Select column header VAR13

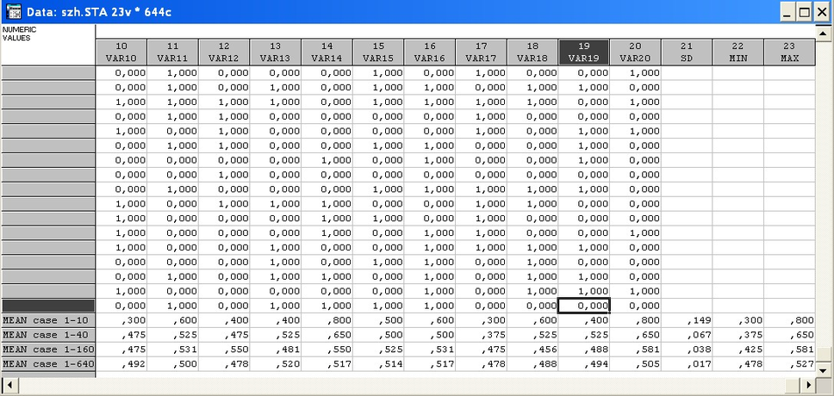276,53
